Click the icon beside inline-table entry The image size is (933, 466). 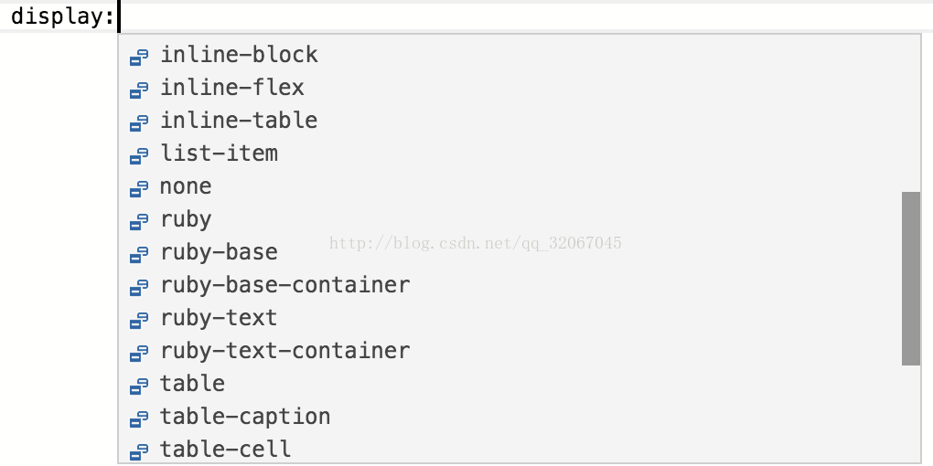pyautogui.click(x=139, y=122)
